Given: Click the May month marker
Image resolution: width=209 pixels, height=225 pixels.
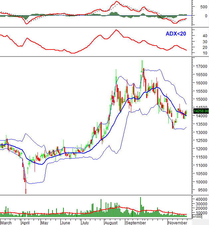Looking at the screenshot, I should click(x=45, y=222).
